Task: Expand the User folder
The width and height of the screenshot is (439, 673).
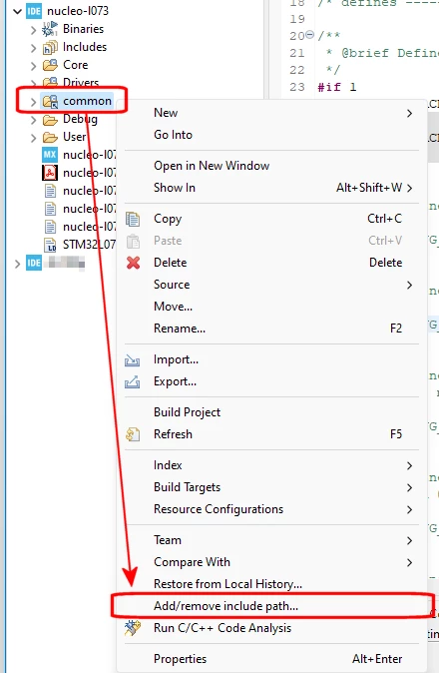Action: (x=34, y=138)
